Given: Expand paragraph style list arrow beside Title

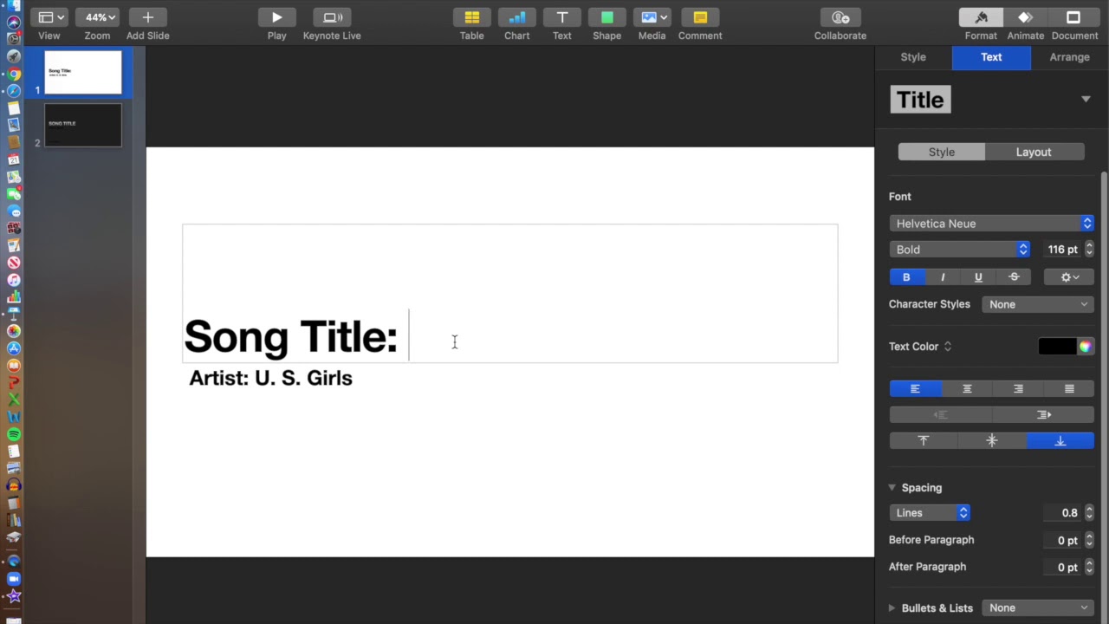Looking at the screenshot, I should (x=1086, y=100).
